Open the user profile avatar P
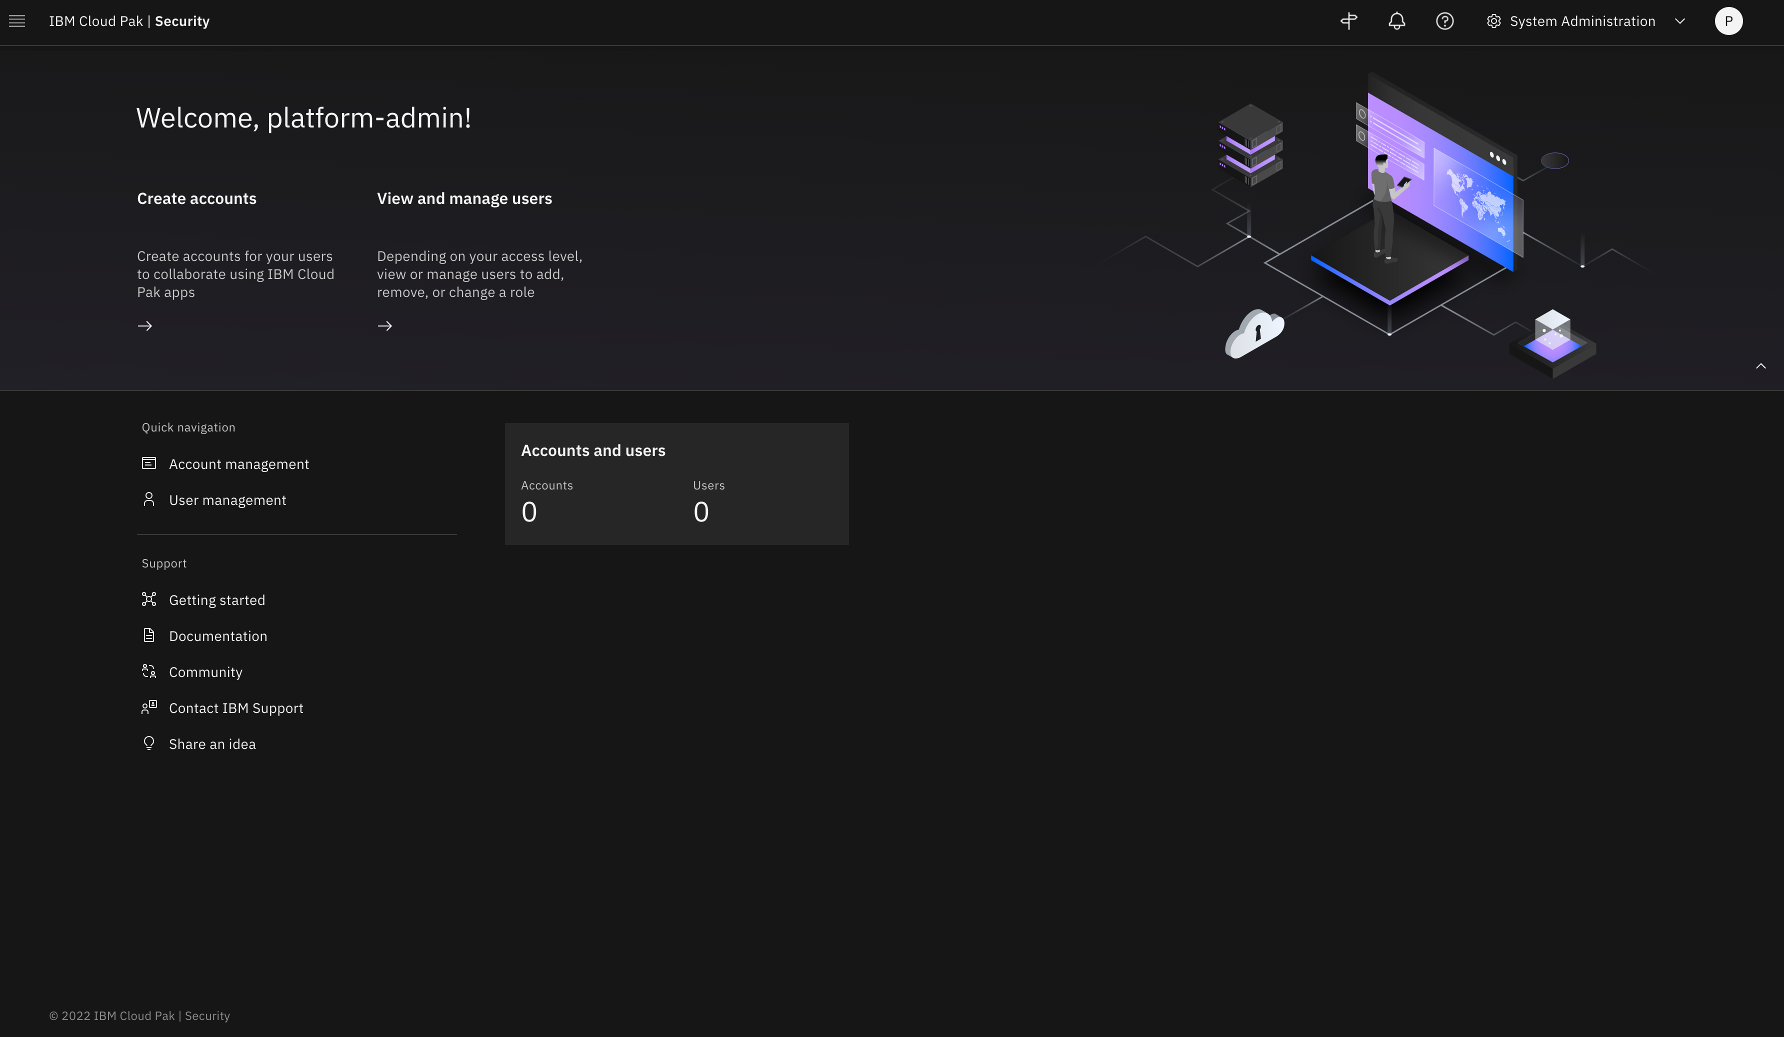 coord(1728,21)
